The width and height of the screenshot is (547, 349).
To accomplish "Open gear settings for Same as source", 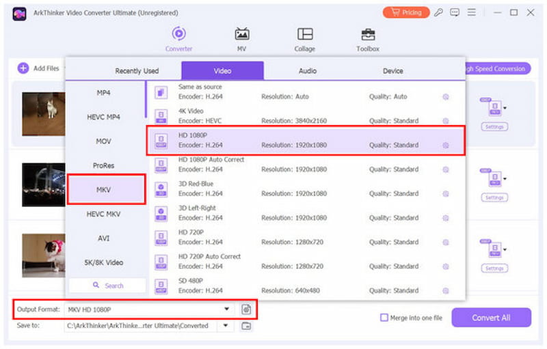I will click(446, 97).
